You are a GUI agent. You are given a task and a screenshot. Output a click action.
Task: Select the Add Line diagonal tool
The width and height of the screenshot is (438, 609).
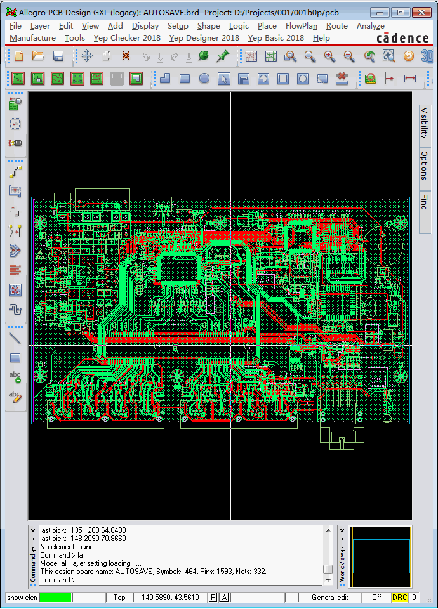(15, 338)
